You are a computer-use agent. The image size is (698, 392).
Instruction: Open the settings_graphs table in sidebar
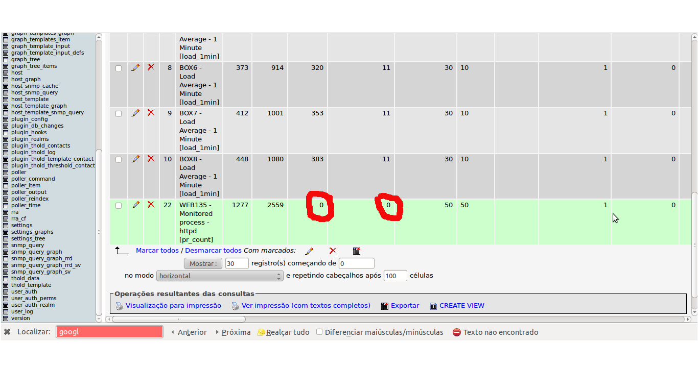(32, 232)
